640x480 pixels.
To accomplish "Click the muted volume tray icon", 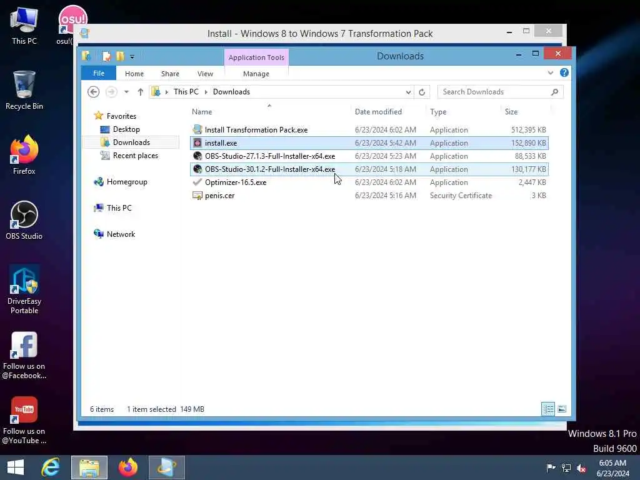I will (x=581, y=467).
